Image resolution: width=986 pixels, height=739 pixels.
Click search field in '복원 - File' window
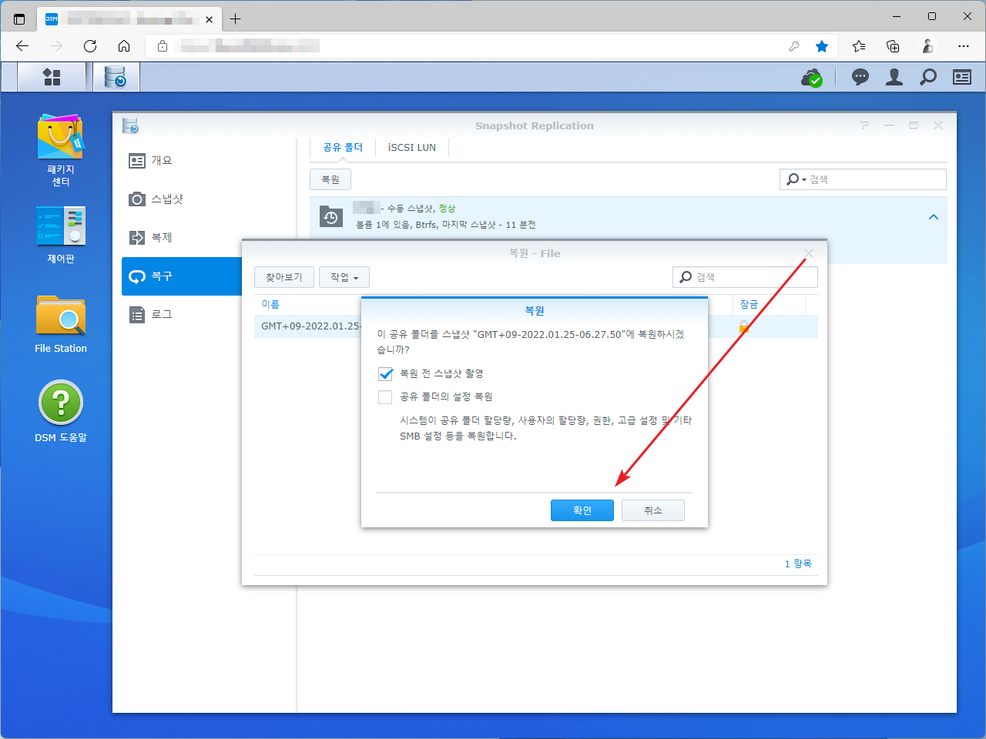coord(745,277)
